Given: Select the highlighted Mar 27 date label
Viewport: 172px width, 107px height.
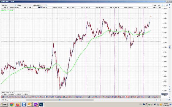Looking at the screenshot, I should pyautogui.click(x=40, y=7).
